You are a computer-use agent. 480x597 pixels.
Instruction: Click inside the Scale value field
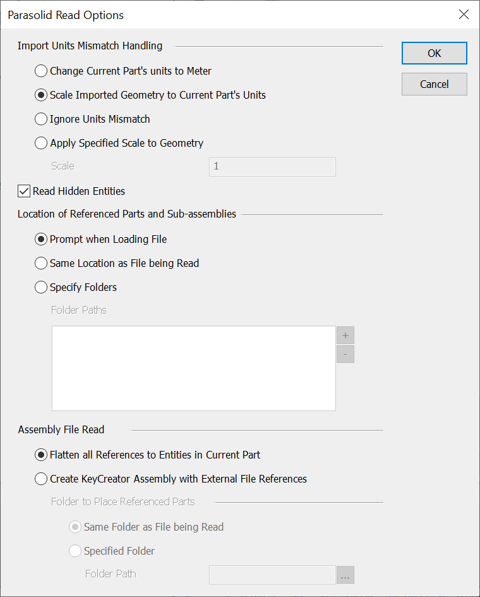click(272, 167)
